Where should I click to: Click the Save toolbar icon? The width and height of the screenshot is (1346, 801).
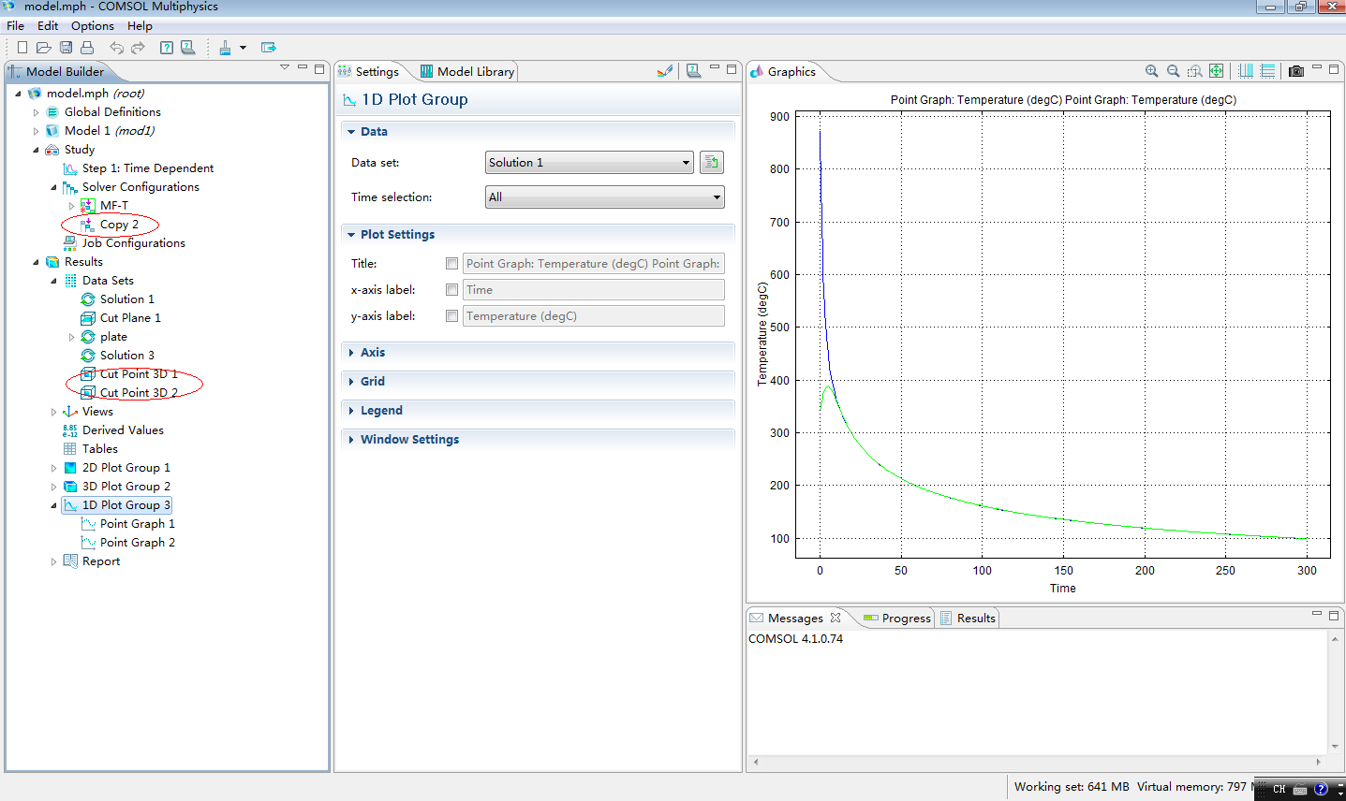(66, 47)
